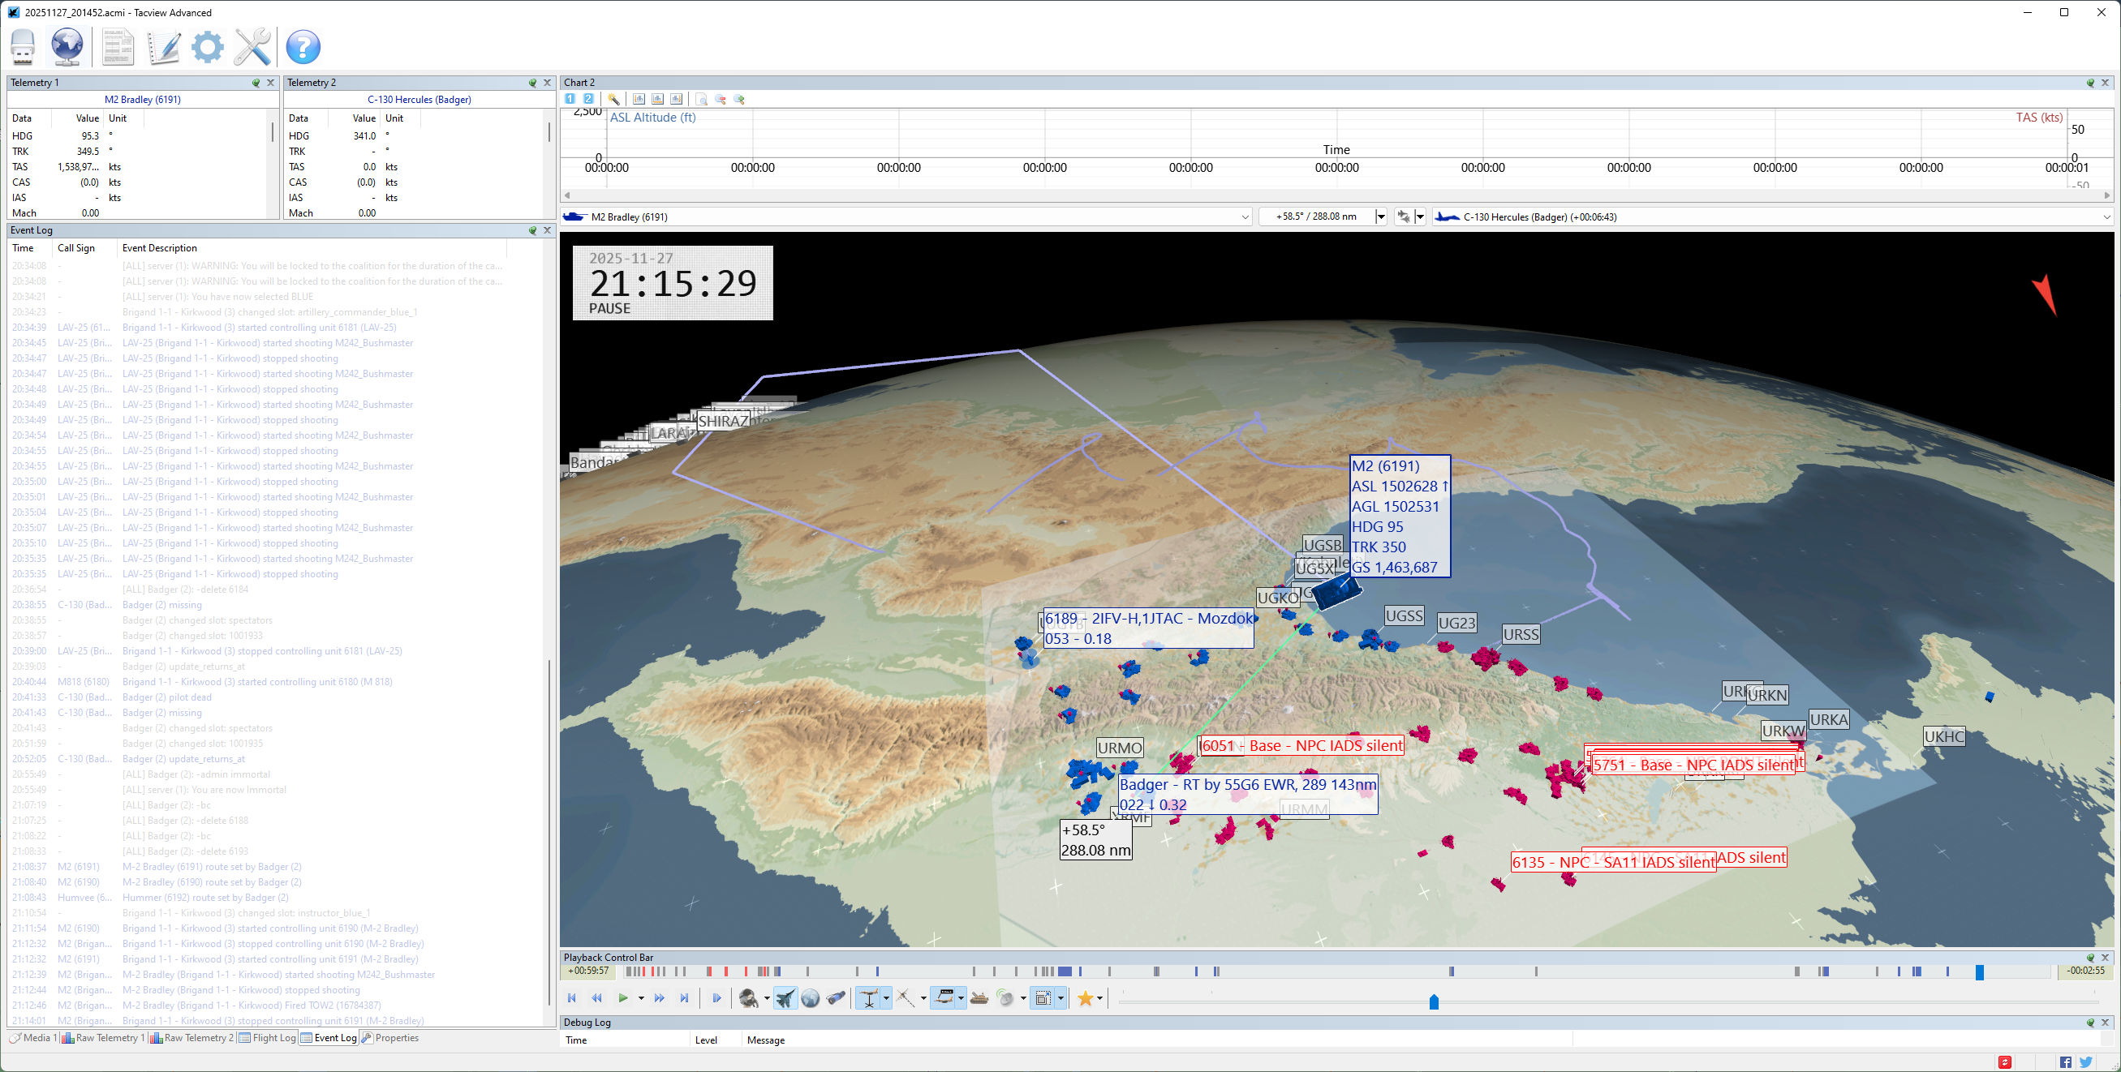Toggle chart object 1 button
This screenshot has width=2121, height=1072.
[570, 99]
